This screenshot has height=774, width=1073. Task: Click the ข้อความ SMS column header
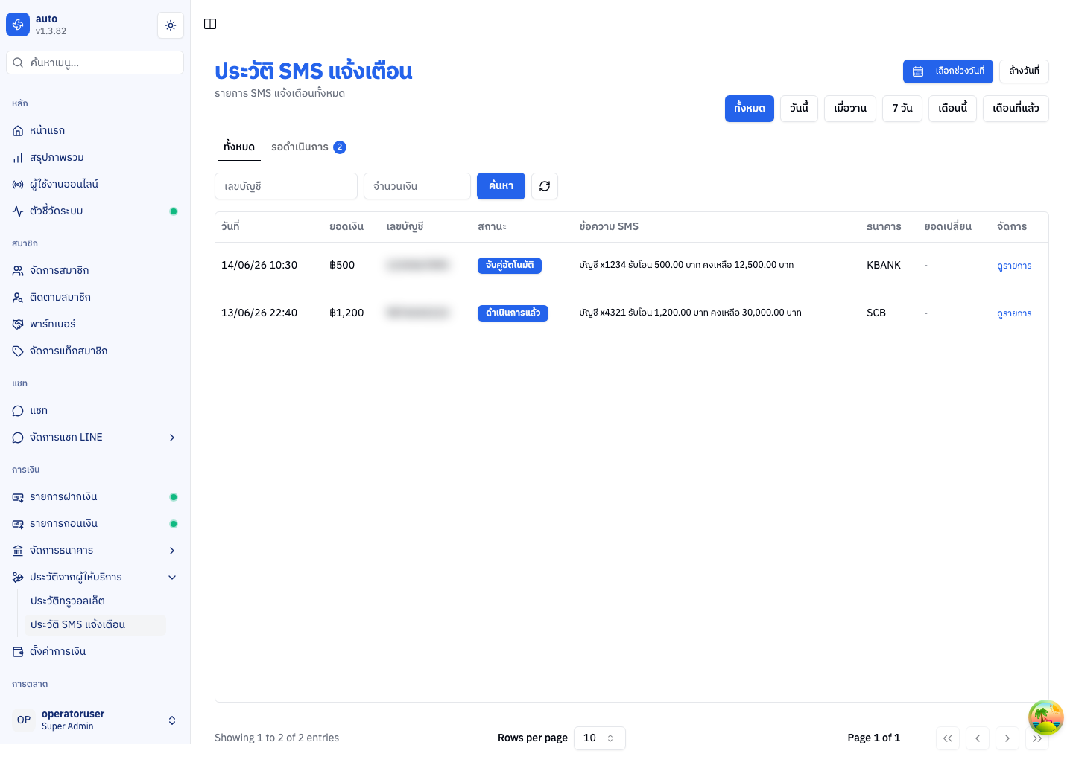pos(609,227)
